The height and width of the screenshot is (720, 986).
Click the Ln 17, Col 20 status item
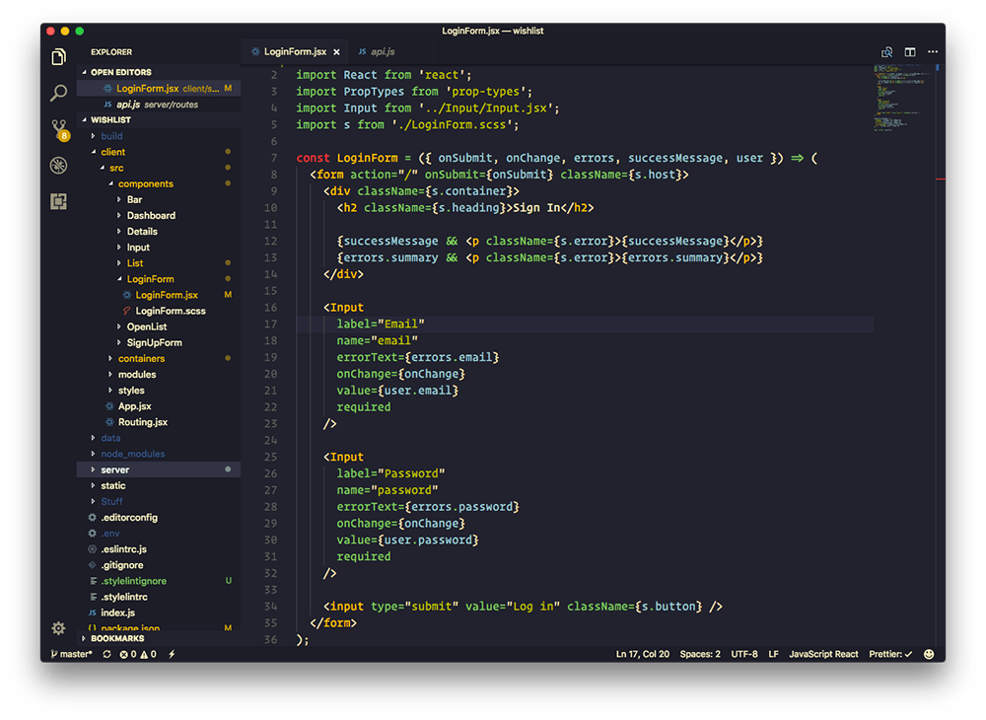click(x=642, y=654)
